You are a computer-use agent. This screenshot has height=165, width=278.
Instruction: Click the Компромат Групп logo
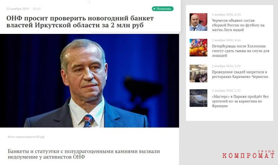248,154
